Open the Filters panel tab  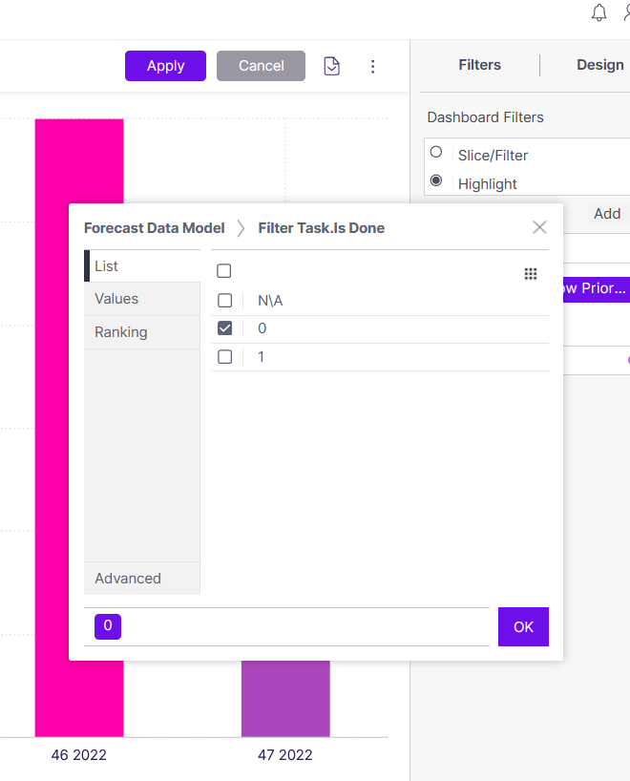click(479, 65)
